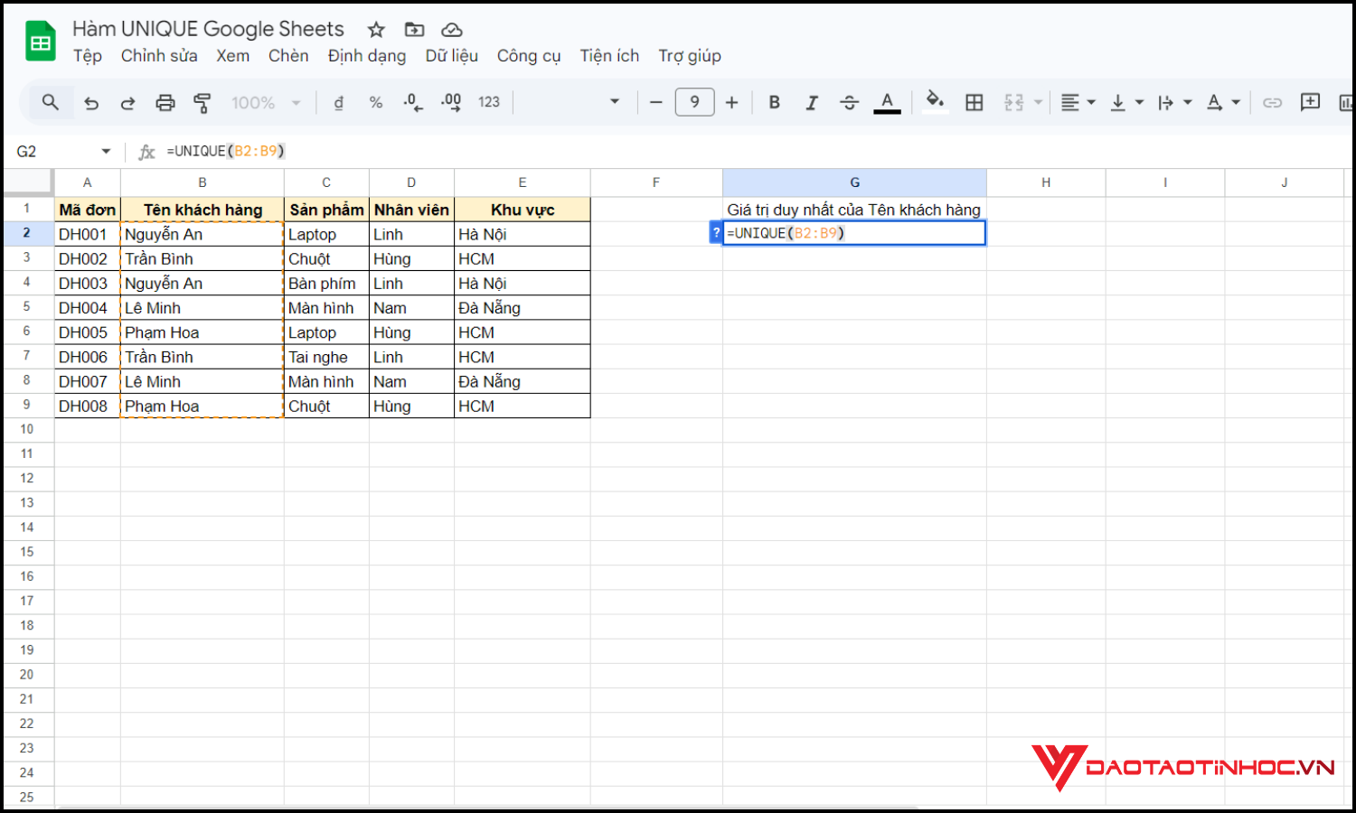Open the Borders tool
The width and height of the screenshot is (1356, 813).
coord(975,102)
